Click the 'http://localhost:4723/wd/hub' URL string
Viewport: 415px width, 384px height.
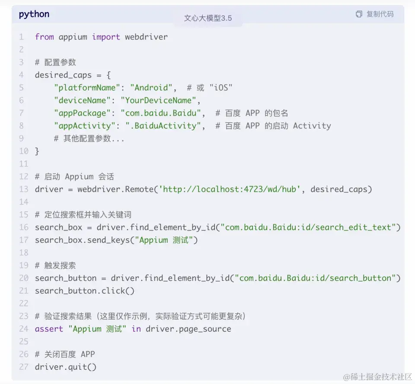(x=229, y=190)
